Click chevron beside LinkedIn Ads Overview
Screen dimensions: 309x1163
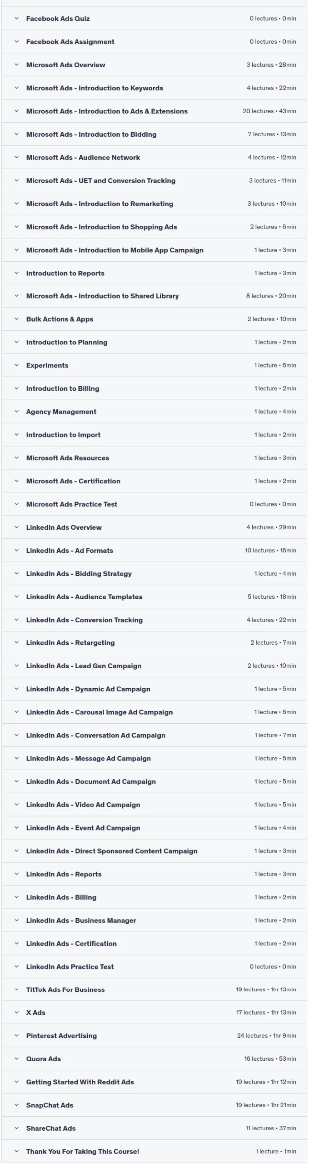coord(17,527)
